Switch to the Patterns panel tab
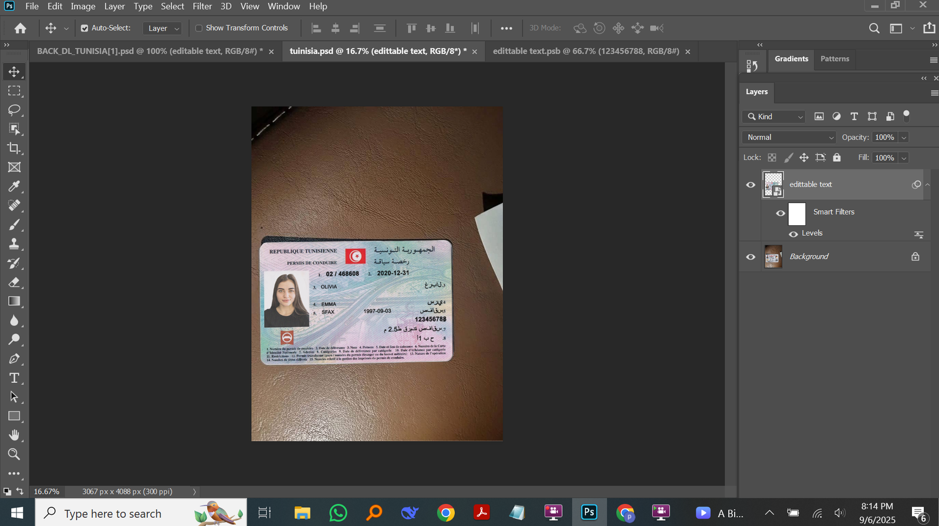Screen dimensions: 939x526 coord(835,59)
